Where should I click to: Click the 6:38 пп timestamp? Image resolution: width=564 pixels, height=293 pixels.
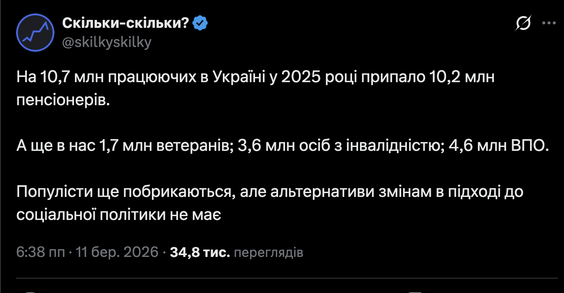[x=41, y=252]
